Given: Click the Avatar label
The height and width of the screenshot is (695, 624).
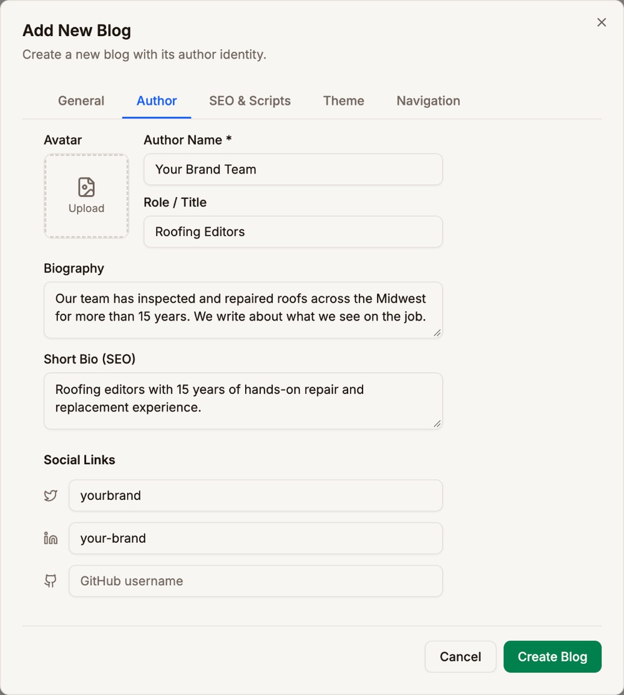Looking at the screenshot, I should [x=63, y=140].
